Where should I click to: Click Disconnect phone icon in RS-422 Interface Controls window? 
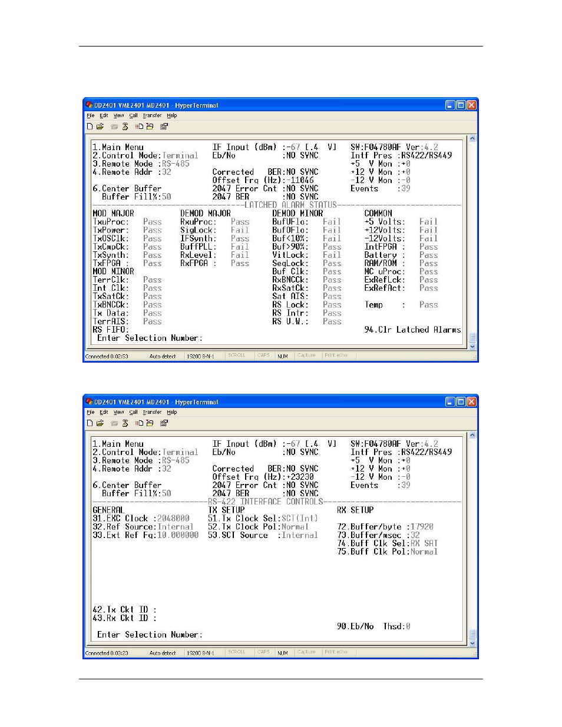point(125,423)
